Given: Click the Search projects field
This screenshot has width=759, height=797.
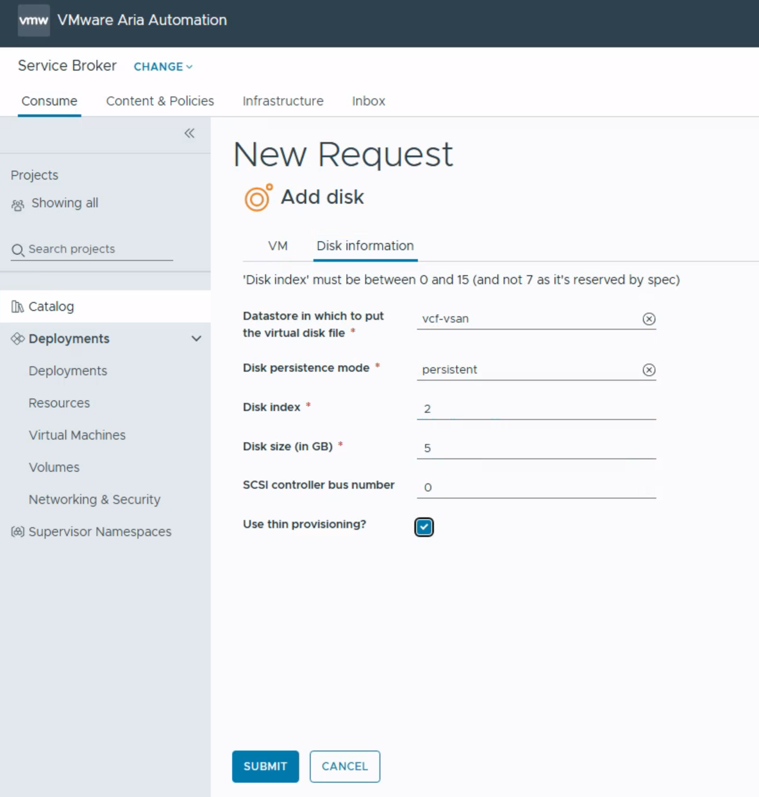Looking at the screenshot, I should pos(92,249).
